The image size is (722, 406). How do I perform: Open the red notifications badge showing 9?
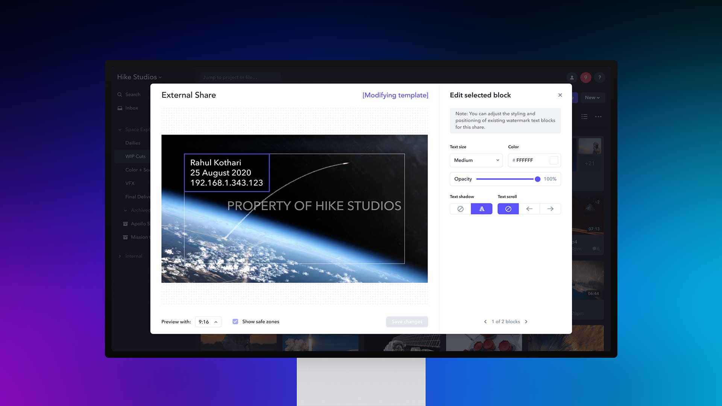(585, 77)
